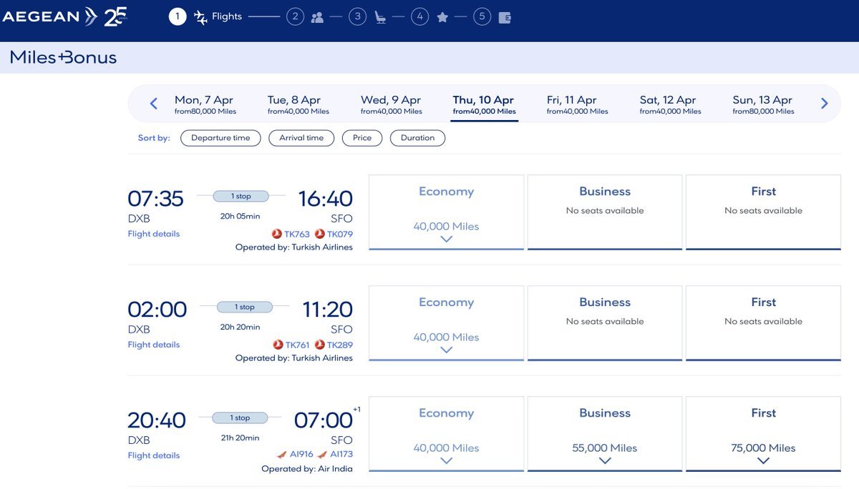Sort flights by Arrival time
This screenshot has height=489, width=859.
[x=301, y=138]
